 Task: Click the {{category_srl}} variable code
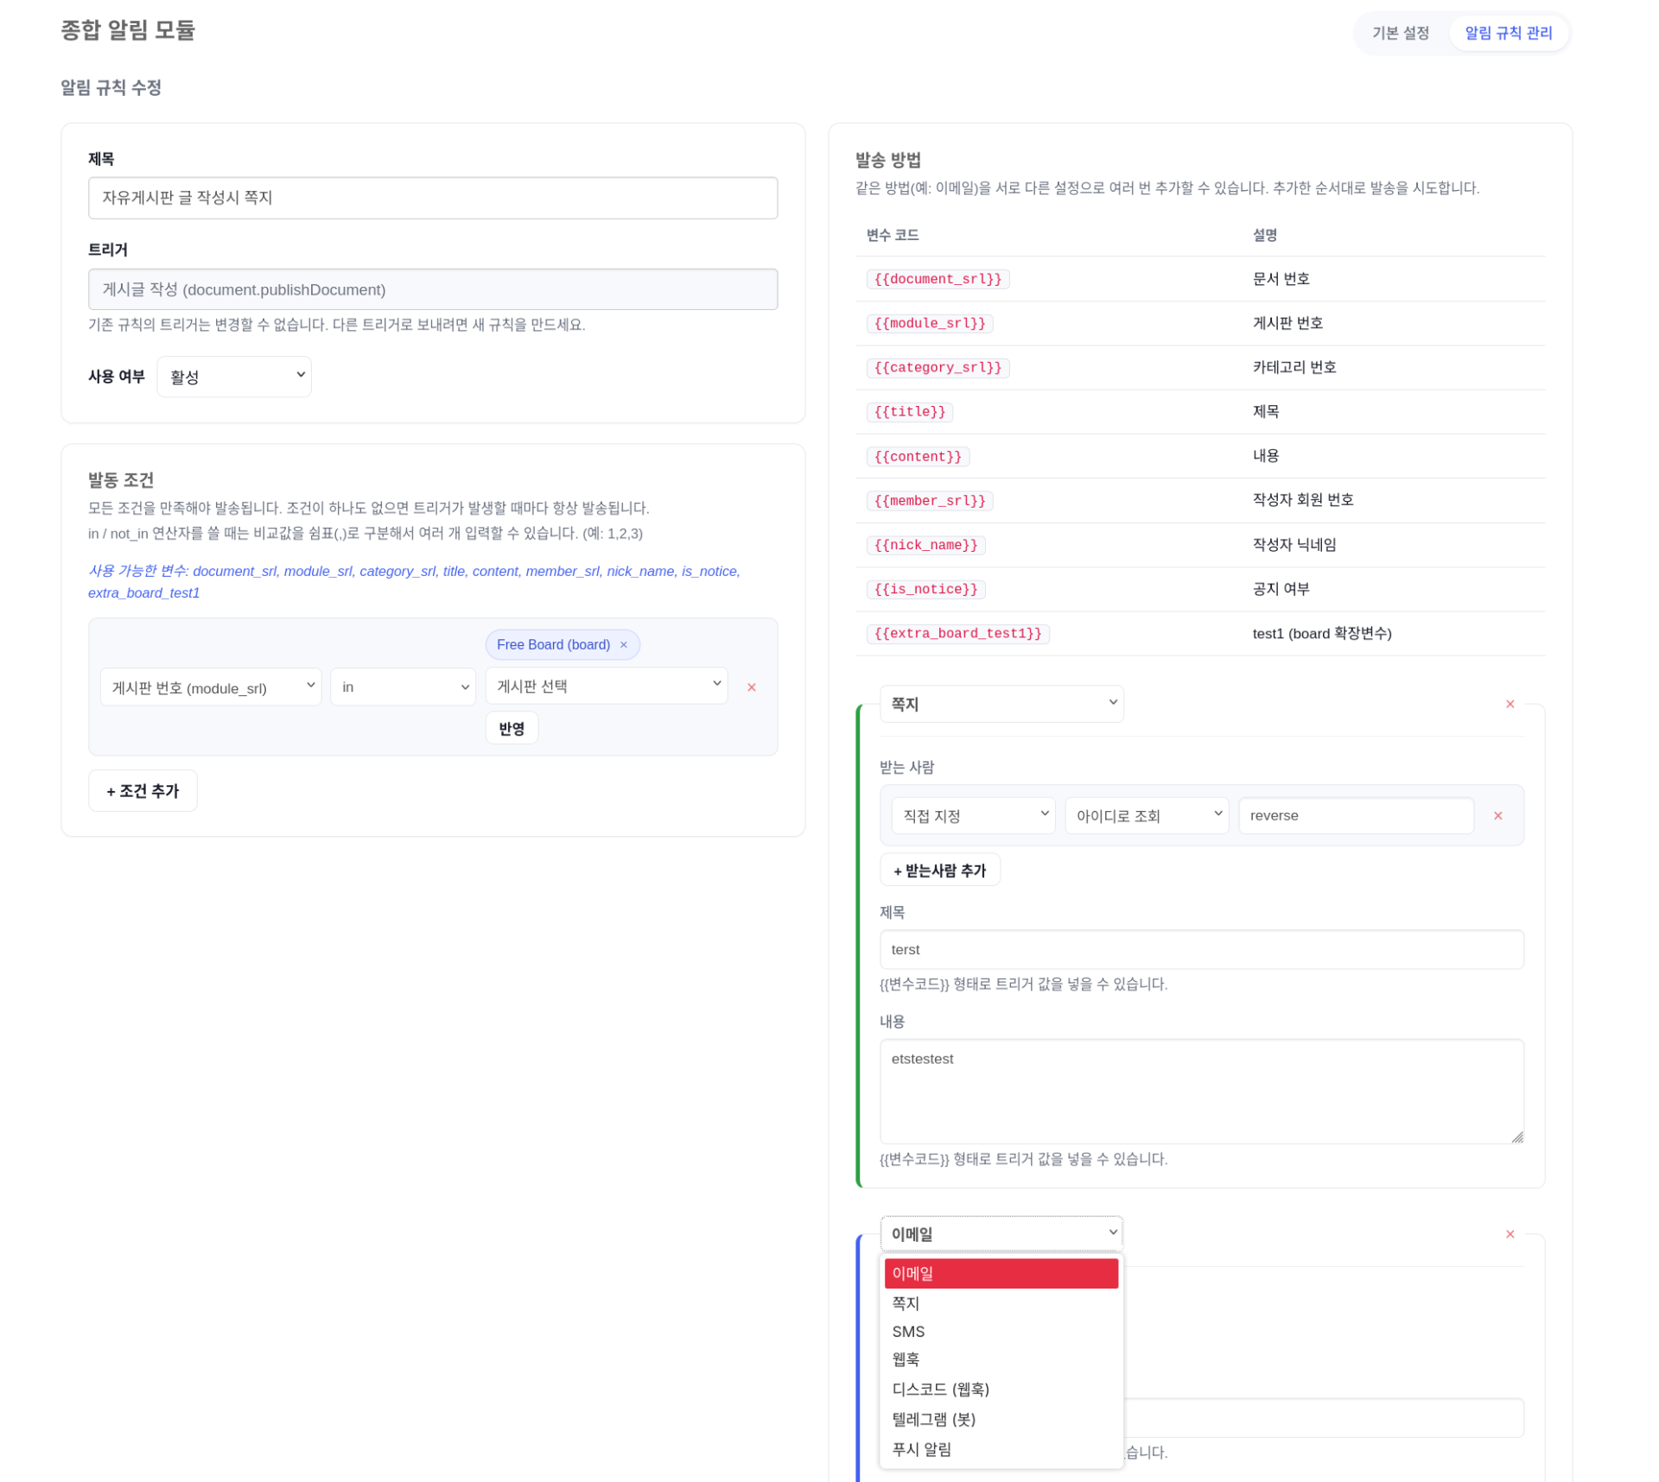click(938, 368)
